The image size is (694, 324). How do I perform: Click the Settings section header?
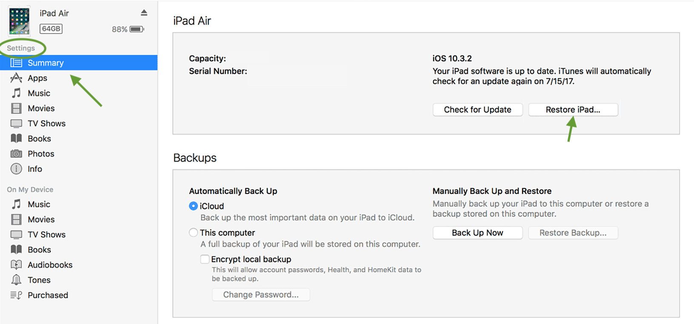coord(20,48)
